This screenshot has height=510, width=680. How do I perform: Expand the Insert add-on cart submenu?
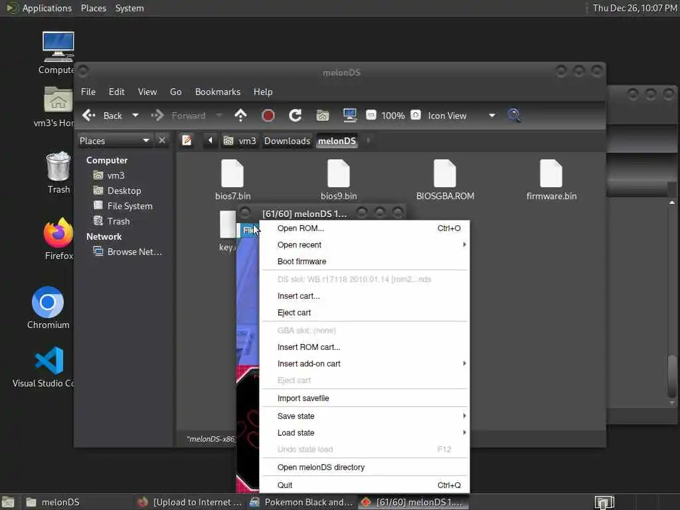point(365,363)
